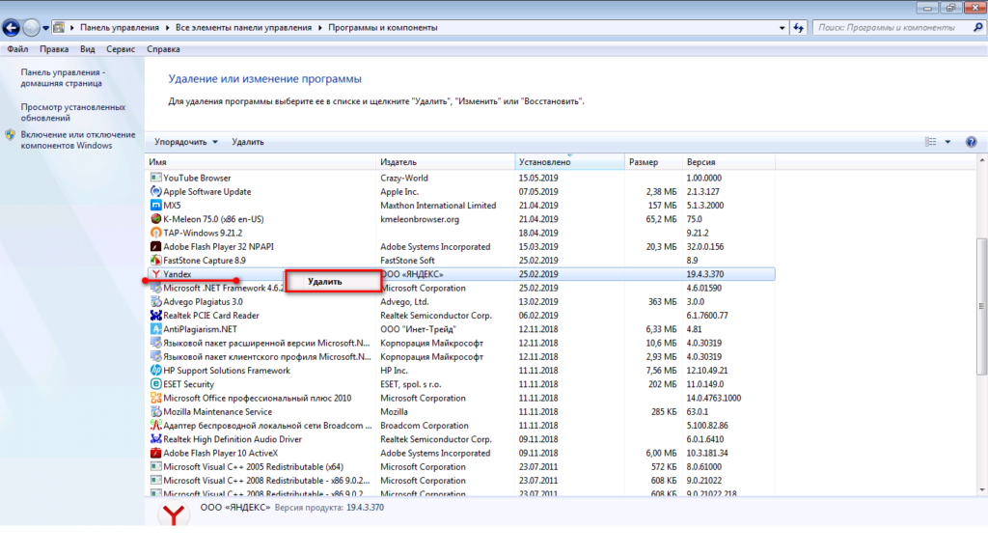Screen dimensions: 988x556
Task: Click the Crazy-World publisher cell
Action: 404,178
